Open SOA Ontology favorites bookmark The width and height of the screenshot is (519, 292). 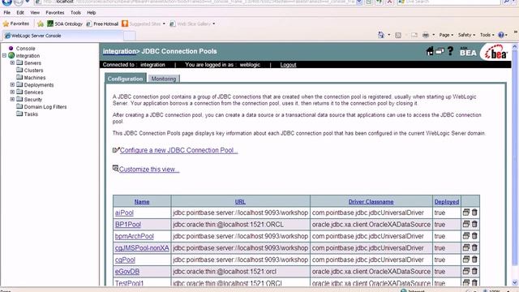(65, 24)
